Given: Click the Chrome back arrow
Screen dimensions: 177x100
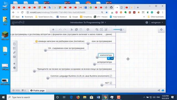Looking at the screenshot, I should tap(14, 12).
